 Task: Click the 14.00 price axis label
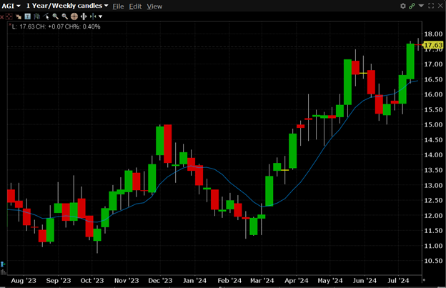[x=433, y=155]
